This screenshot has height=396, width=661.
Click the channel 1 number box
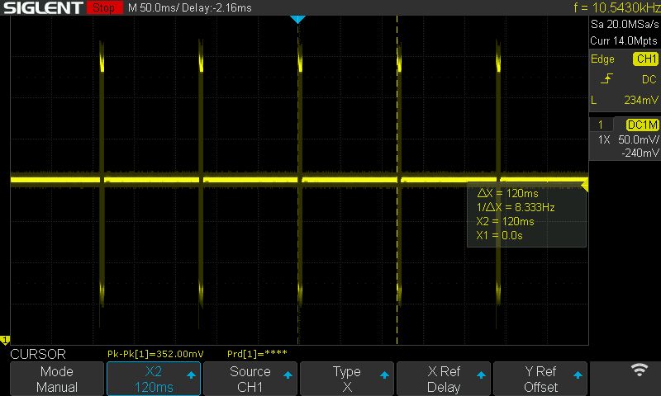tap(601, 125)
